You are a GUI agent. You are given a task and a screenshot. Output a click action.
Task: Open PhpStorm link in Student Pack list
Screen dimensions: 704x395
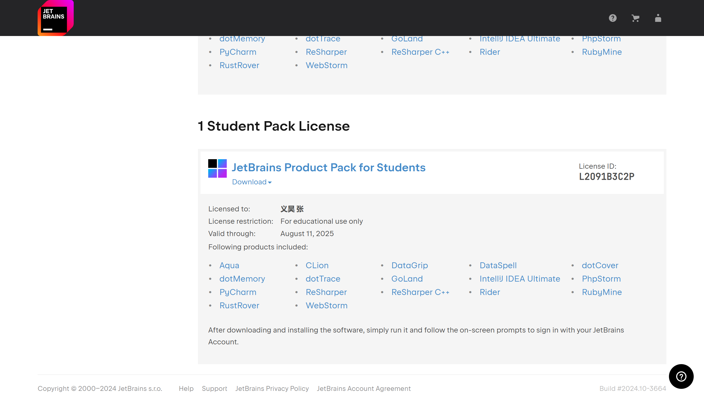tap(601, 279)
